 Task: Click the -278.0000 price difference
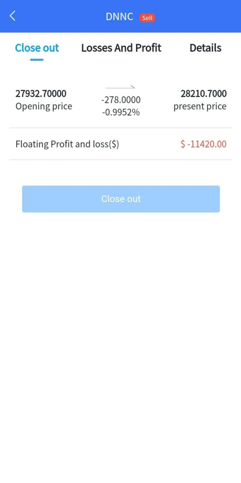click(x=121, y=100)
